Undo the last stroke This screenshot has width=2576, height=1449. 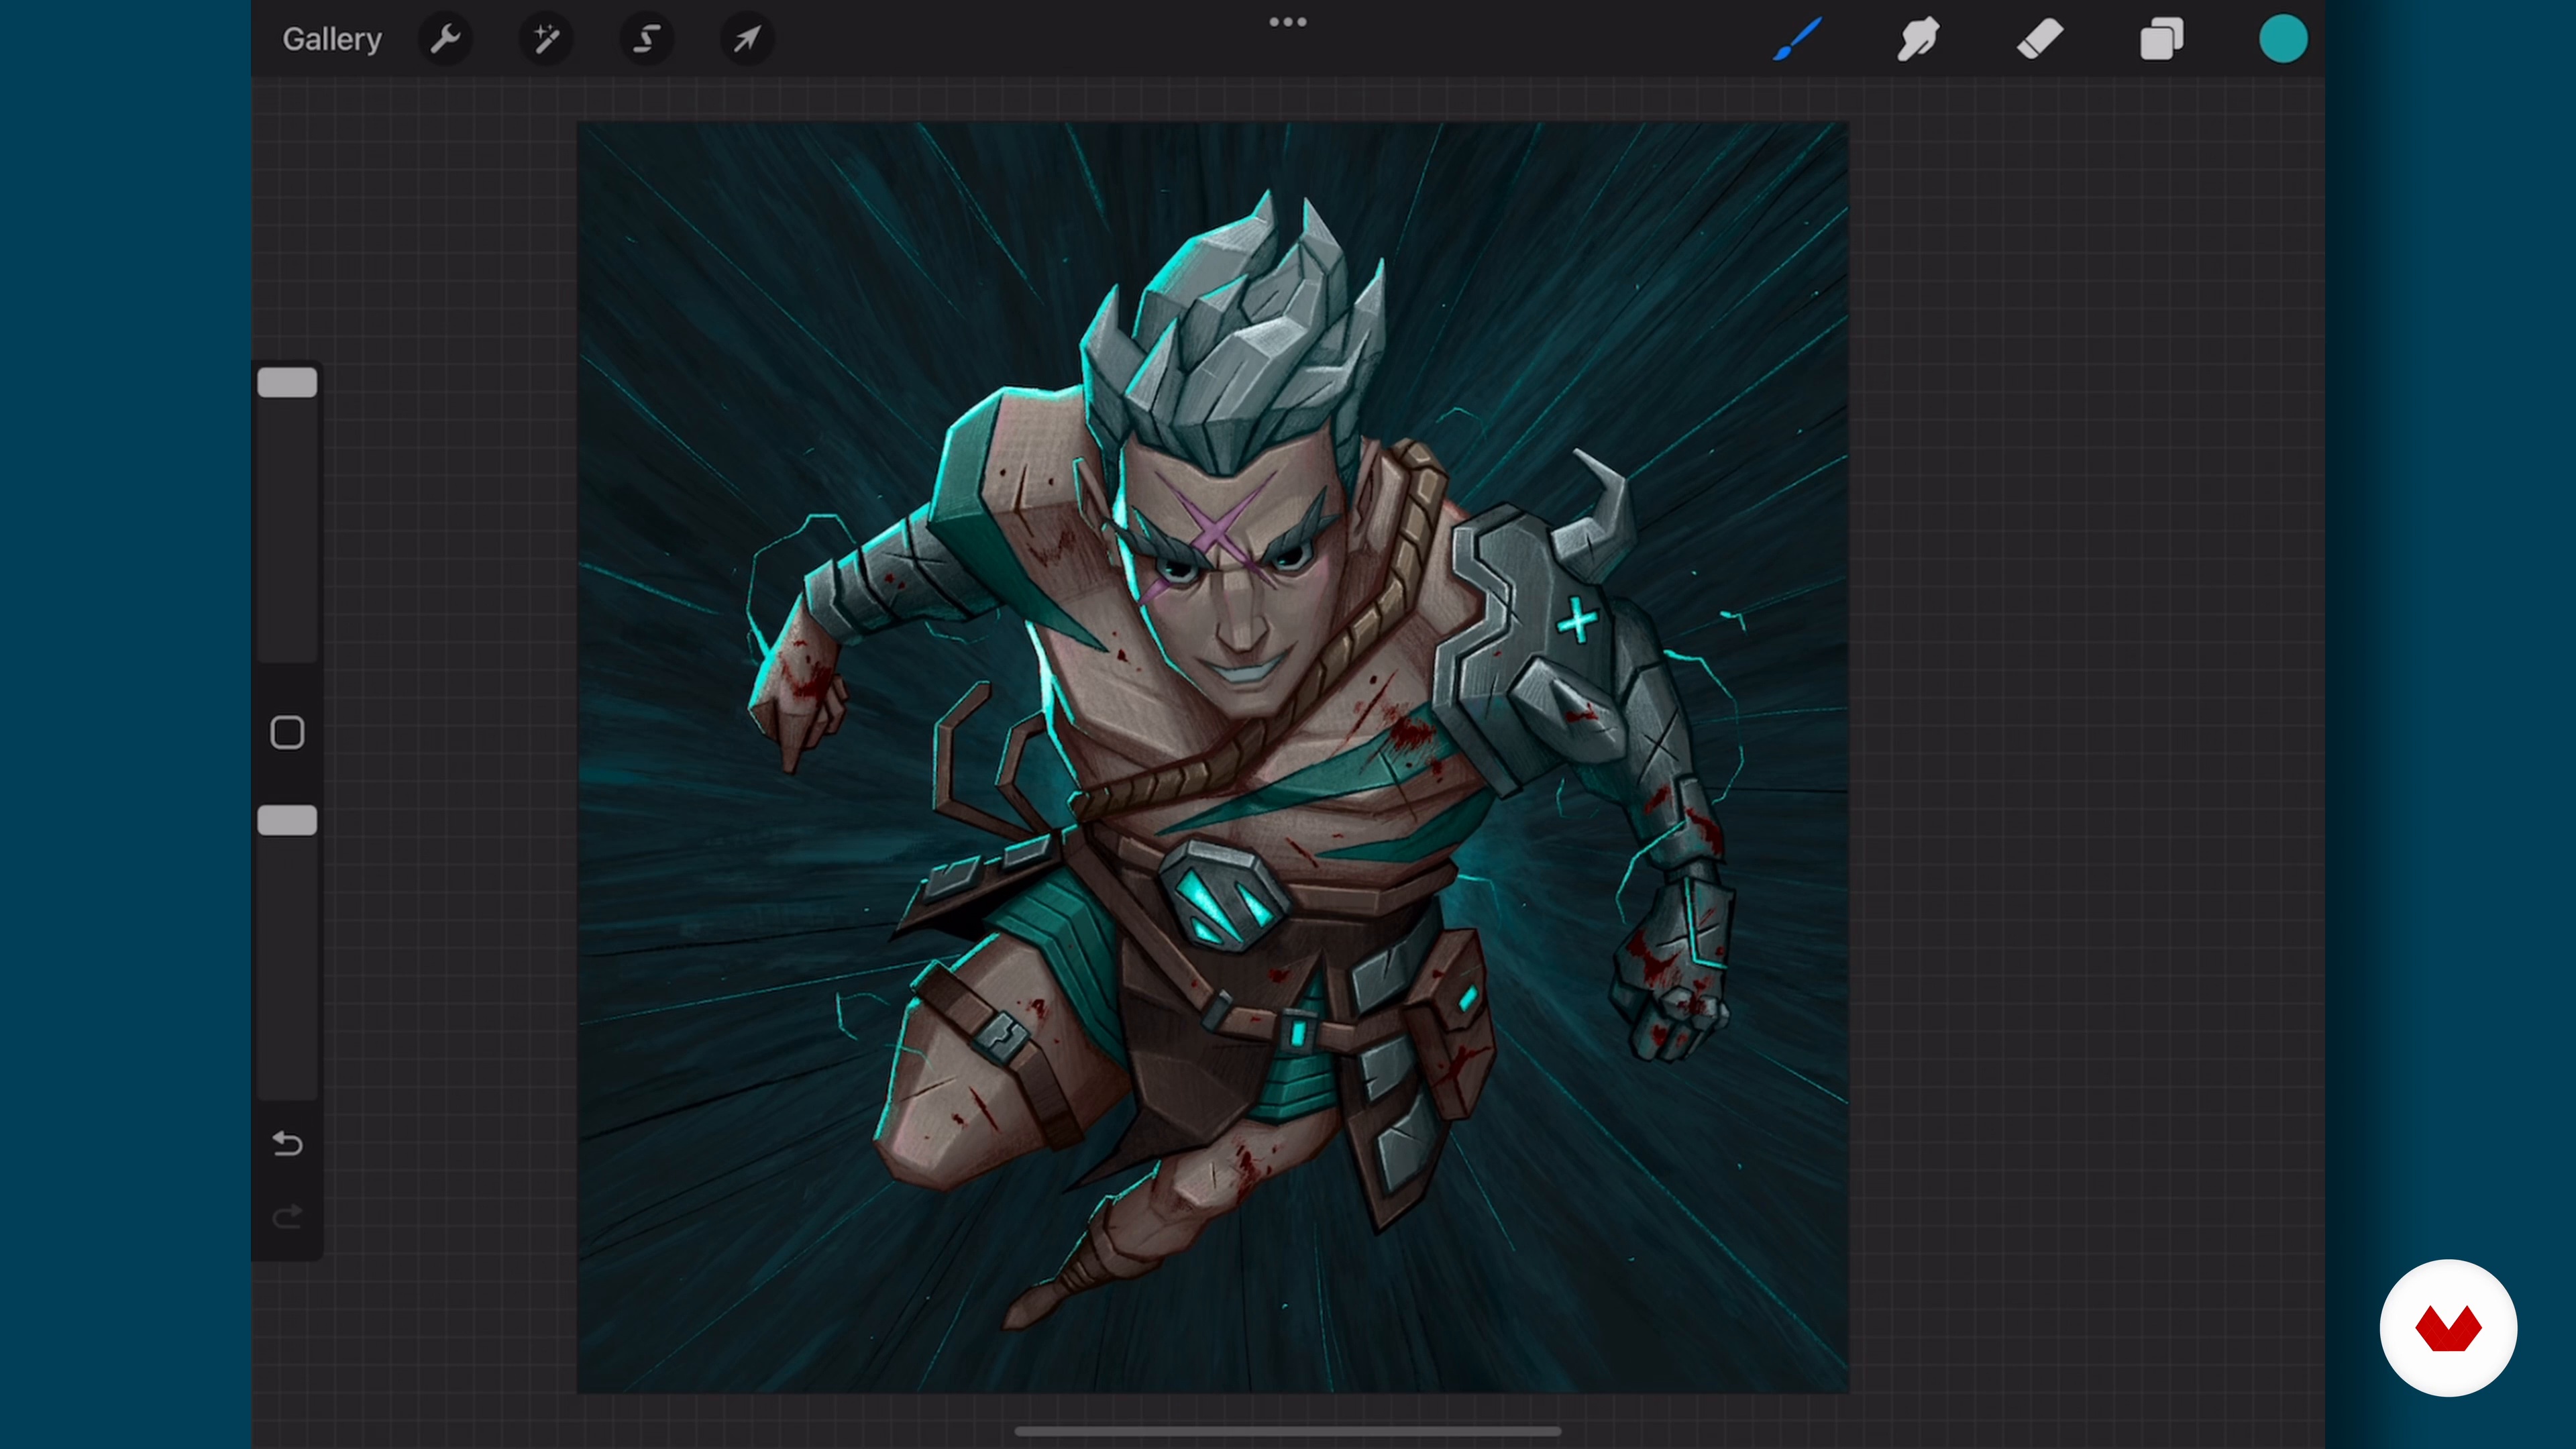pyautogui.click(x=287, y=1143)
